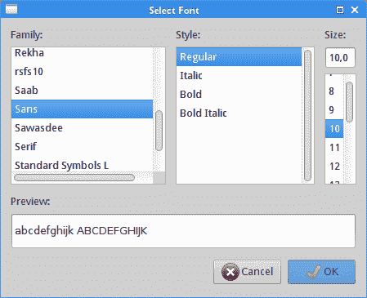Image resolution: width=367 pixels, height=298 pixels.
Task: Choose size 12 from the list
Action: pyautogui.click(x=334, y=167)
